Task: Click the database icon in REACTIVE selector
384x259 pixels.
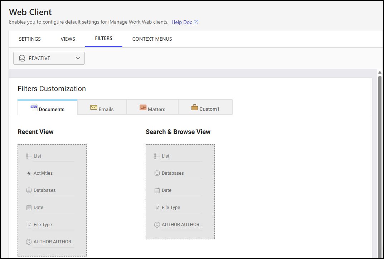Action: 22,58
